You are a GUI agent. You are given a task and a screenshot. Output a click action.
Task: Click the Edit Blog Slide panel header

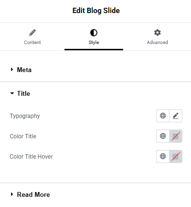point(96,11)
